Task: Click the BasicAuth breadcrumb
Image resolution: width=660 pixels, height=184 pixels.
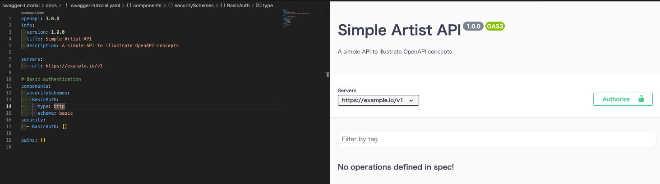Action: coord(238,5)
